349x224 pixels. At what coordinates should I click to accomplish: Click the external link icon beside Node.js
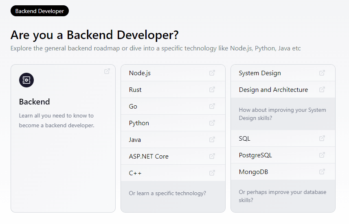pos(212,73)
